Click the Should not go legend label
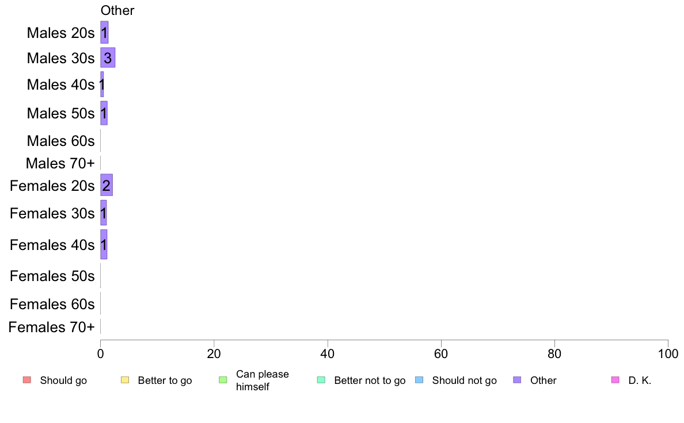684x423 pixels. click(x=465, y=380)
